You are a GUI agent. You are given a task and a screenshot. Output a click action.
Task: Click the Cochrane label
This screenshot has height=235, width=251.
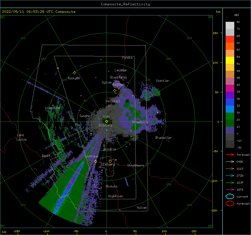click(91, 156)
